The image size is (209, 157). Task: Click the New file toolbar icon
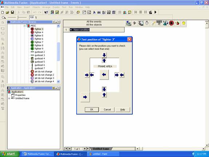3,12
